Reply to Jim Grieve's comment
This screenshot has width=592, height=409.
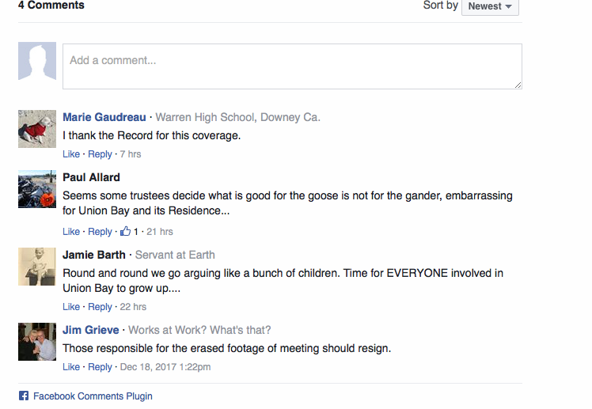(100, 367)
